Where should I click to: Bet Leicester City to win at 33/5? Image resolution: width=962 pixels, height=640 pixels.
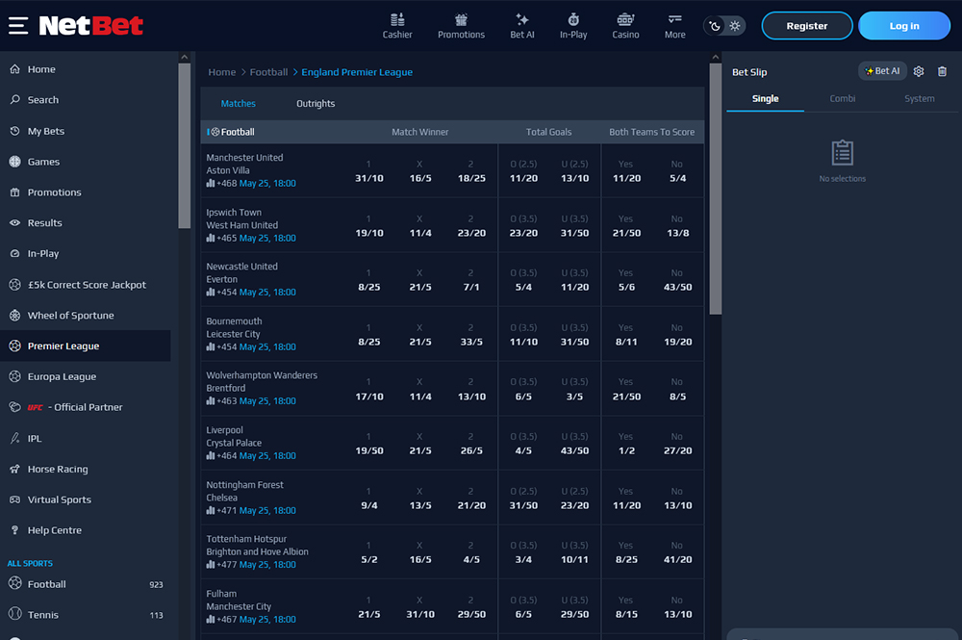coord(471,334)
